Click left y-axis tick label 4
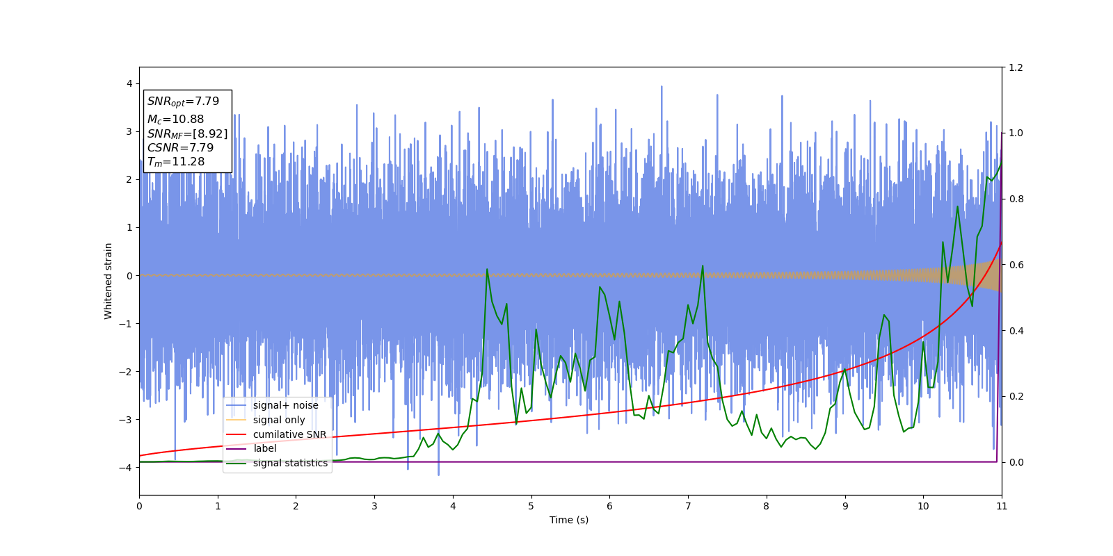Image resolution: width=1113 pixels, height=556 pixels. click(x=129, y=83)
